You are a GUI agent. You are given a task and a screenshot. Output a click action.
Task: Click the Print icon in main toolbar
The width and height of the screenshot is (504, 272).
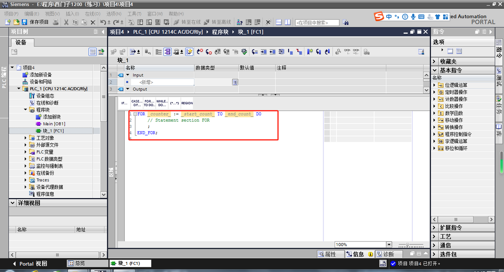click(55, 22)
